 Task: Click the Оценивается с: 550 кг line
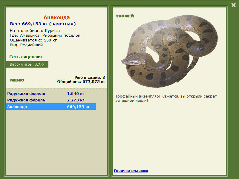[33, 40]
